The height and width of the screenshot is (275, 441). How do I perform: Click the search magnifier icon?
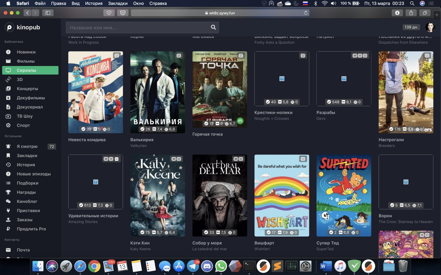[213, 27]
